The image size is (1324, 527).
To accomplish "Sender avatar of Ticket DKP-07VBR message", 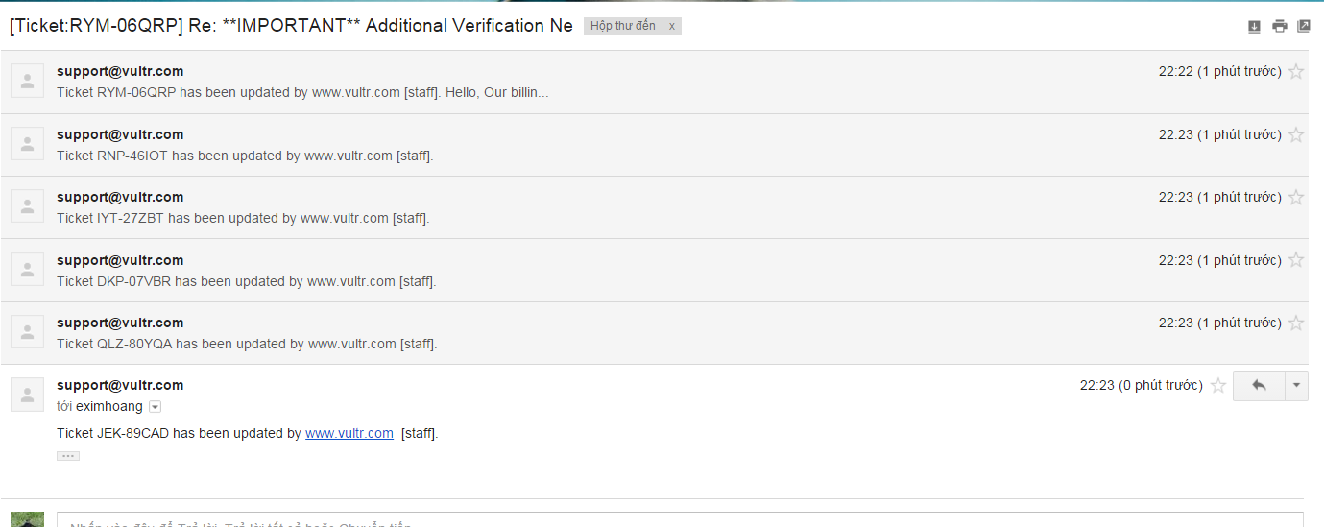I will click(x=27, y=270).
